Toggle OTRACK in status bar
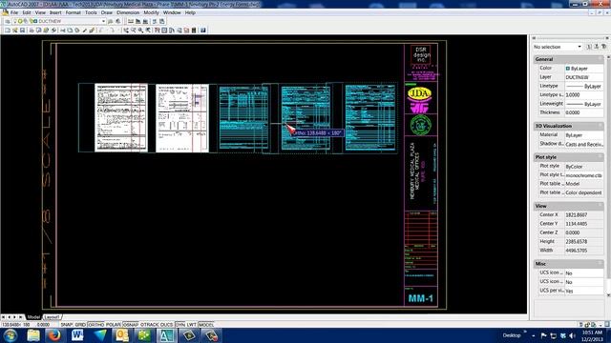This screenshot has height=343, width=611. coord(150,325)
